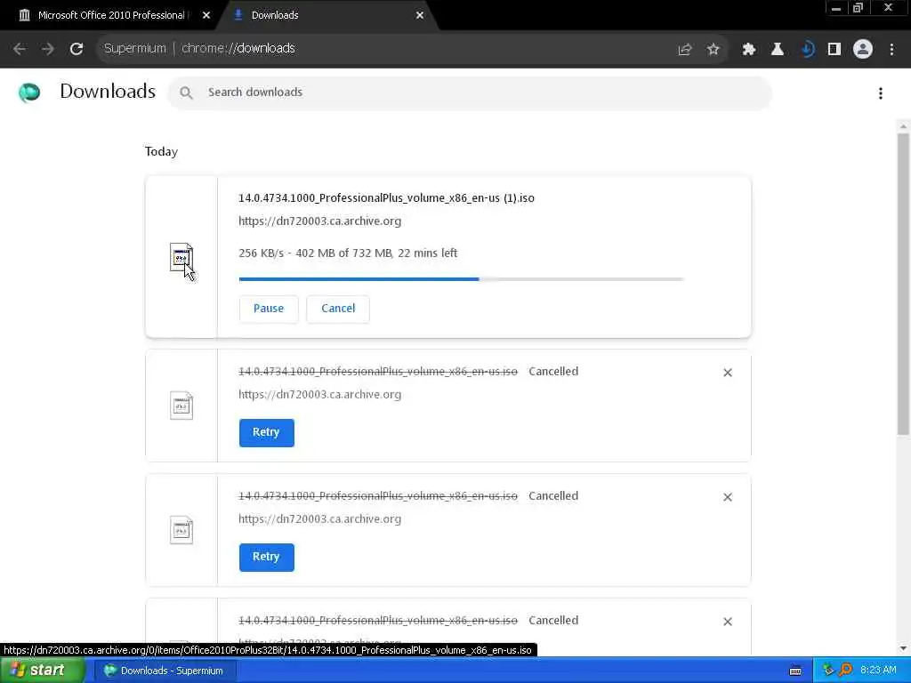
Task: Toggle the side panel icon
Action: pos(834,50)
